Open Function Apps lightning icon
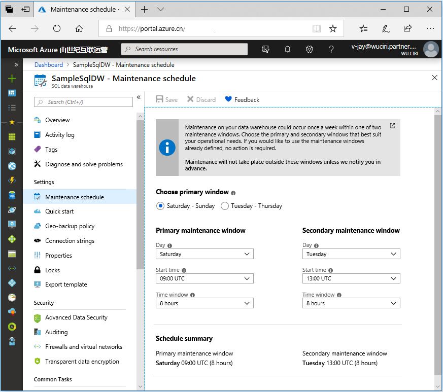This screenshot has width=443, height=392. pyautogui.click(x=12, y=181)
